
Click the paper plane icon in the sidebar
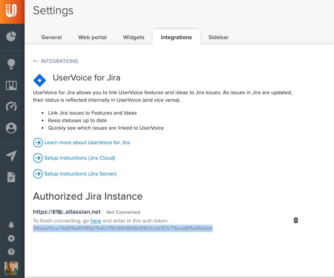pyautogui.click(x=11, y=156)
